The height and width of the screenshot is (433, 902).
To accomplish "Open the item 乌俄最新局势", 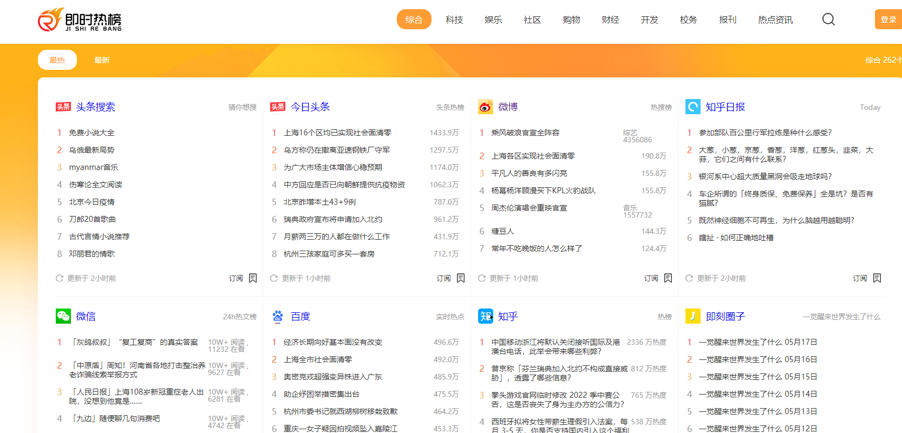I will pos(91,150).
